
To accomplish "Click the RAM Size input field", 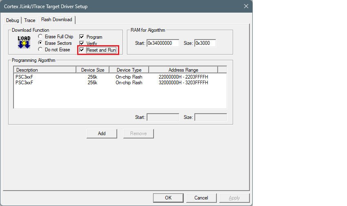I will pyautogui.click(x=205, y=43).
